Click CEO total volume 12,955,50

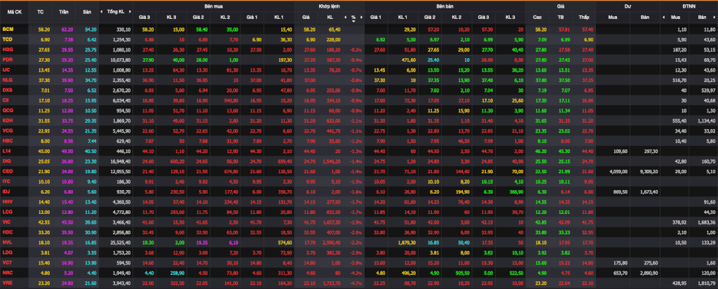(121, 170)
